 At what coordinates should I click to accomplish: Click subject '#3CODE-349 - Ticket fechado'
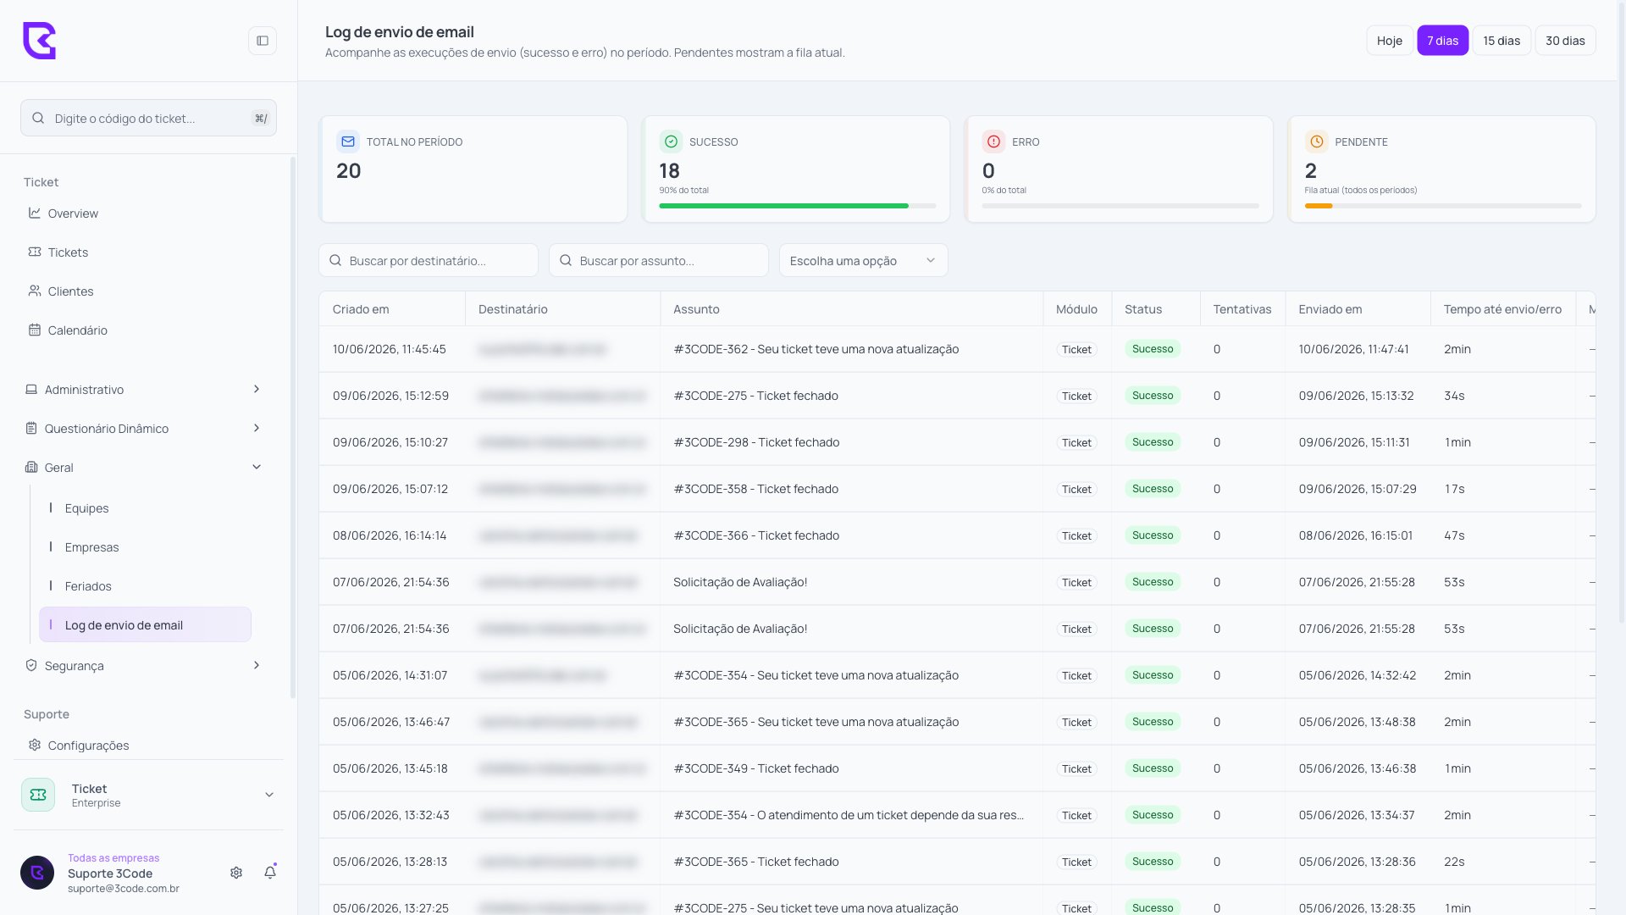point(756,768)
